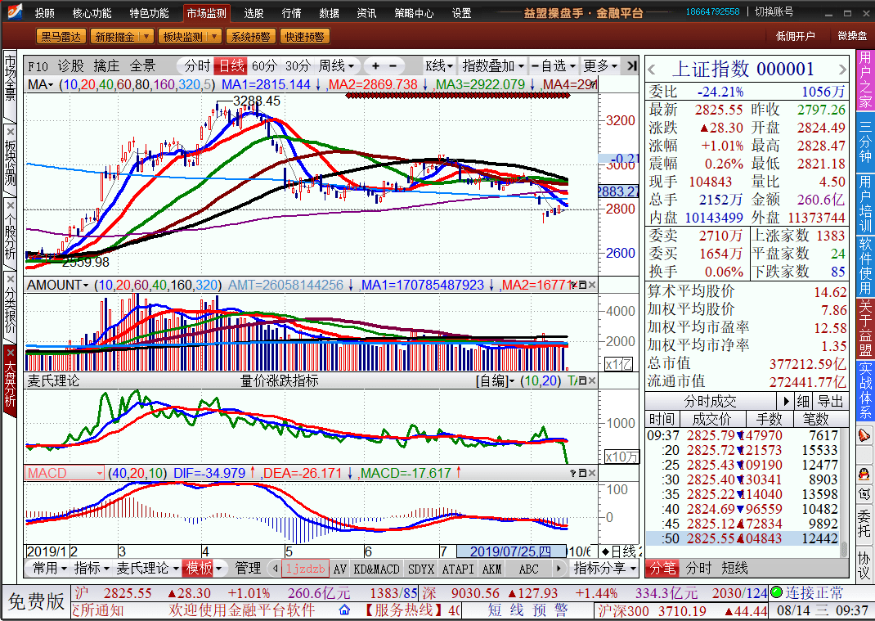Click the 快速预警 button
Viewport: 875px width, 621px height.
(305, 36)
